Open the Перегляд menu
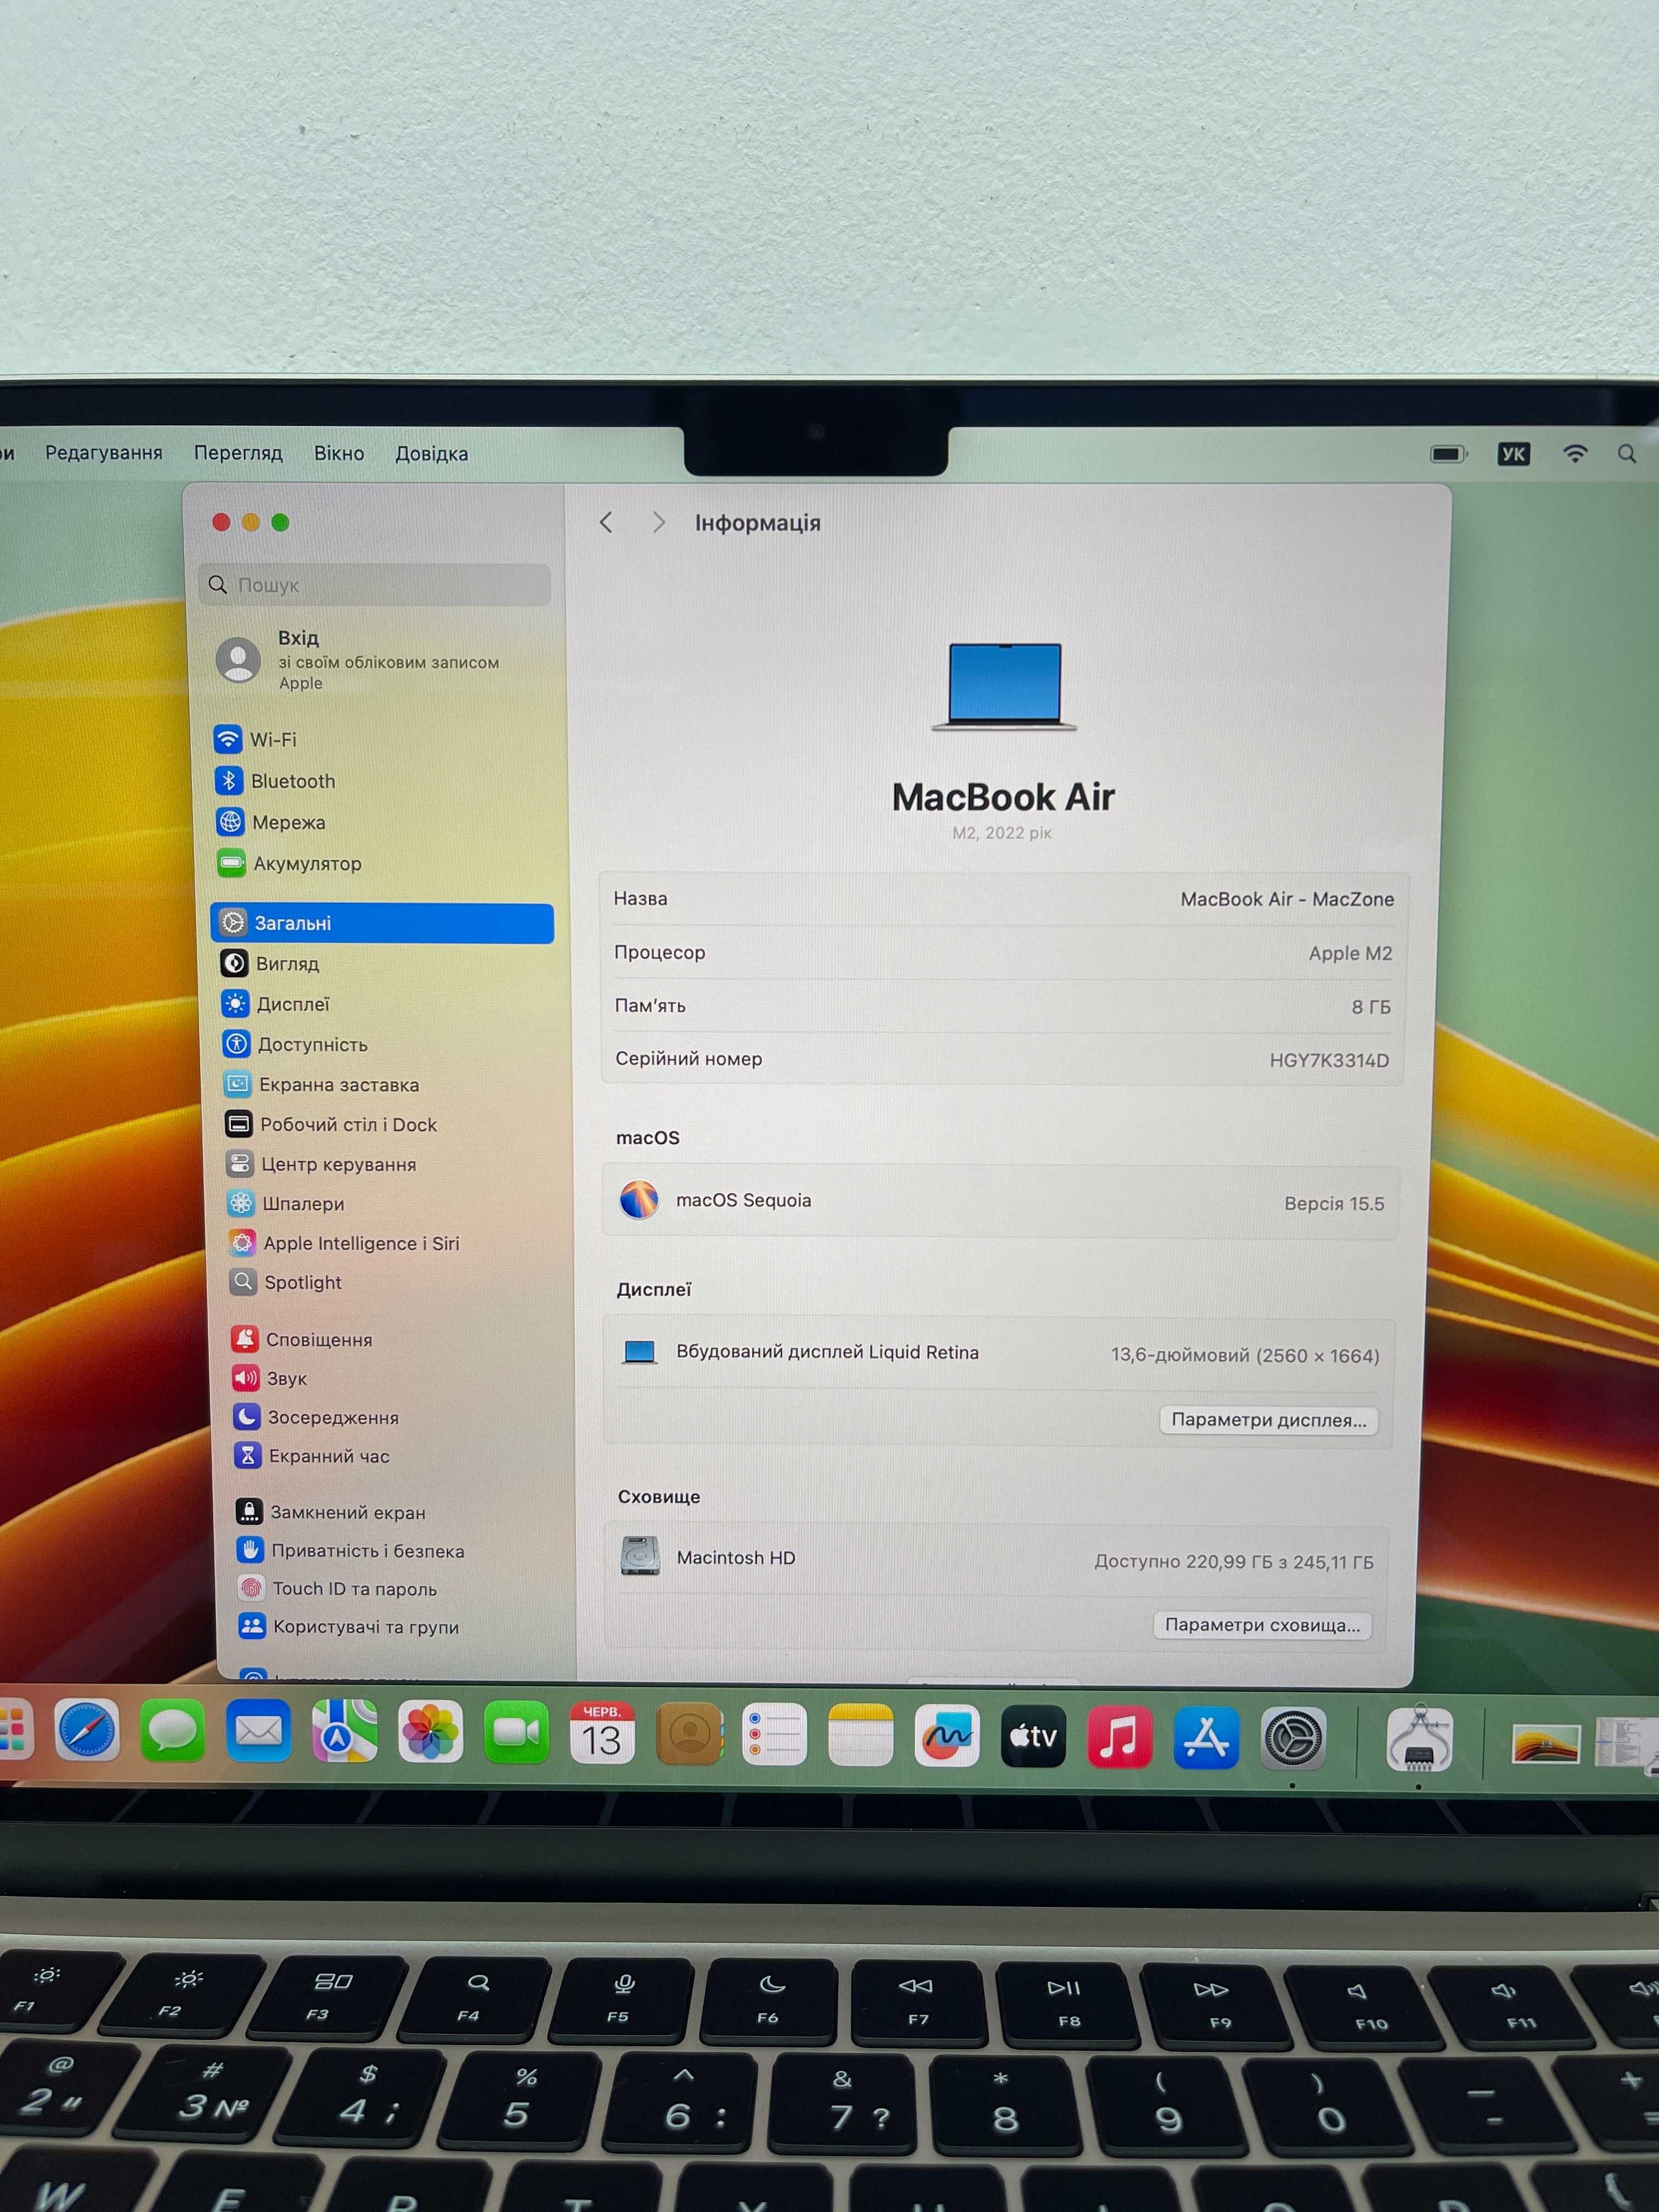1659x2212 pixels. pyautogui.click(x=238, y=453)
